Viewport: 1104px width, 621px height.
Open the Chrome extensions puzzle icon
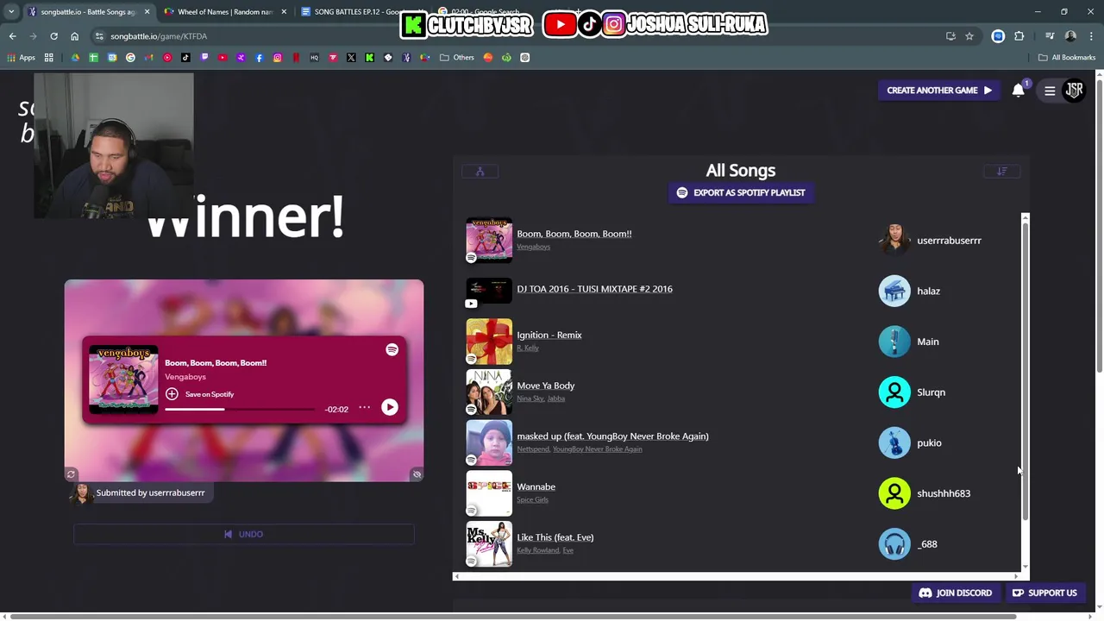point(1019,36)
